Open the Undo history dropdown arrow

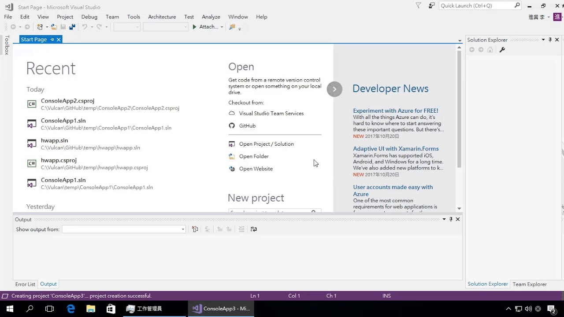[92, 27]
